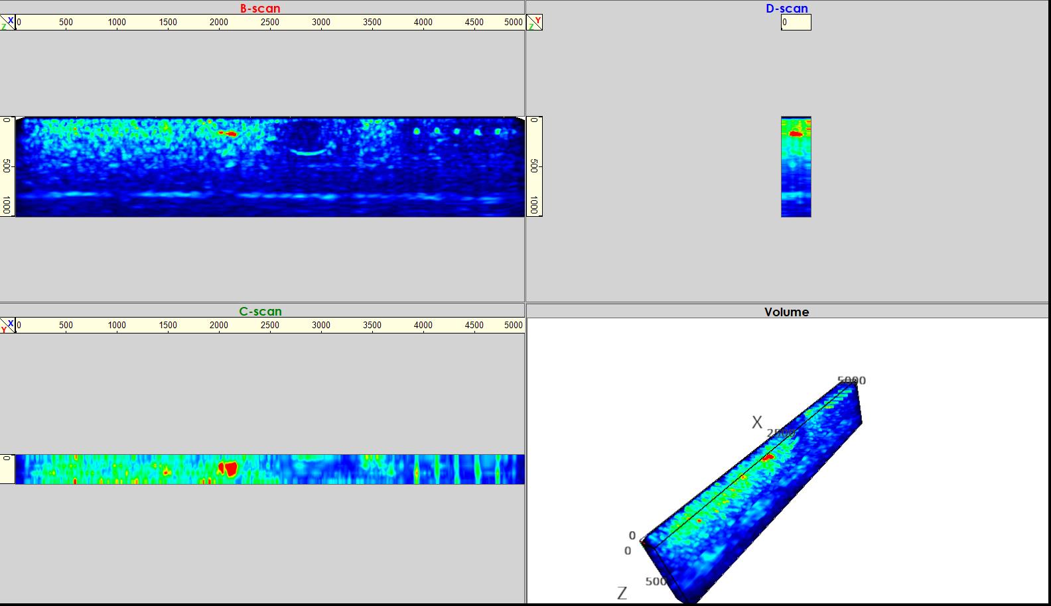Select the Volume panel title
Image resolution: width=1051 pixels, height=606 pixels.
tap(786, 312)
